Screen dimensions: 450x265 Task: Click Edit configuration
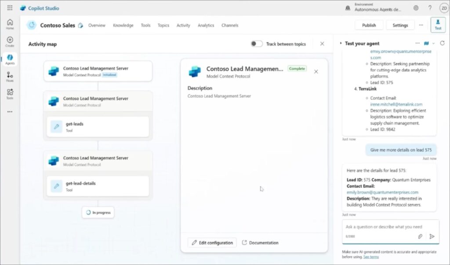click(212, 243)
